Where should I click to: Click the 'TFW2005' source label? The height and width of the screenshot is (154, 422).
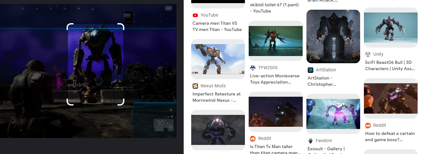pyautogui.click(x=268, y=68)
